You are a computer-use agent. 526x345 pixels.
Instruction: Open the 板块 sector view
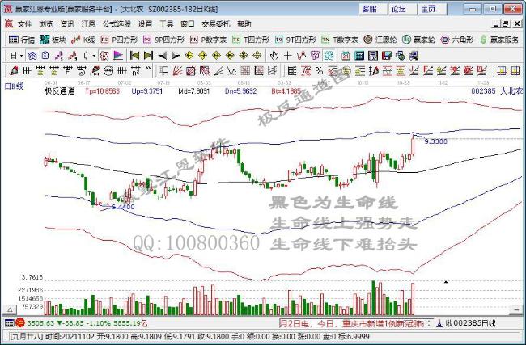tap(53, 40)
